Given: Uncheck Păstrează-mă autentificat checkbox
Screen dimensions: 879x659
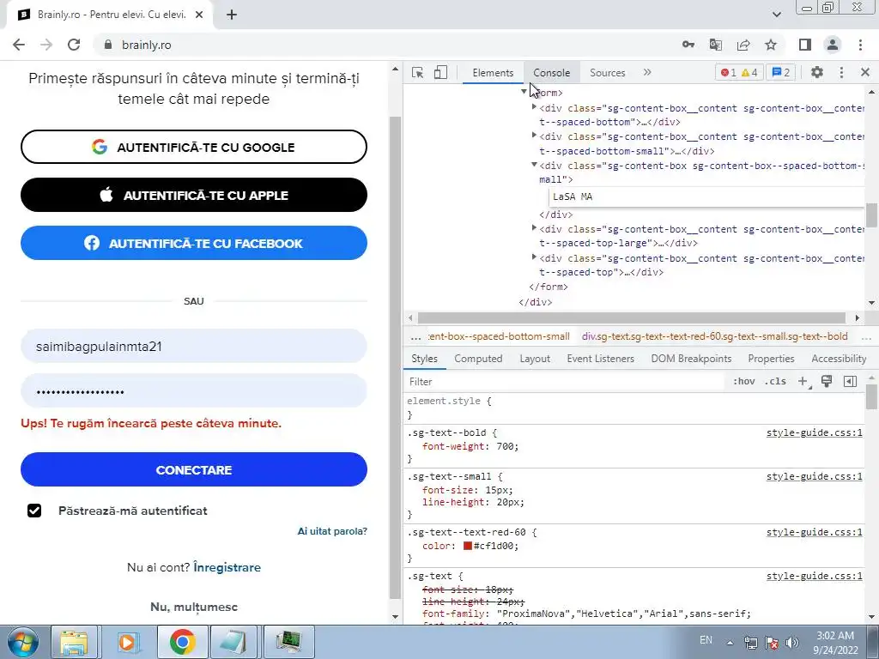Looking at the screenshot, I should click(34, 511).
